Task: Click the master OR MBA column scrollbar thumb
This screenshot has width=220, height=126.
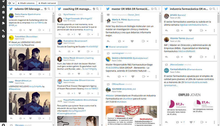Action: (x=160, y=19)
